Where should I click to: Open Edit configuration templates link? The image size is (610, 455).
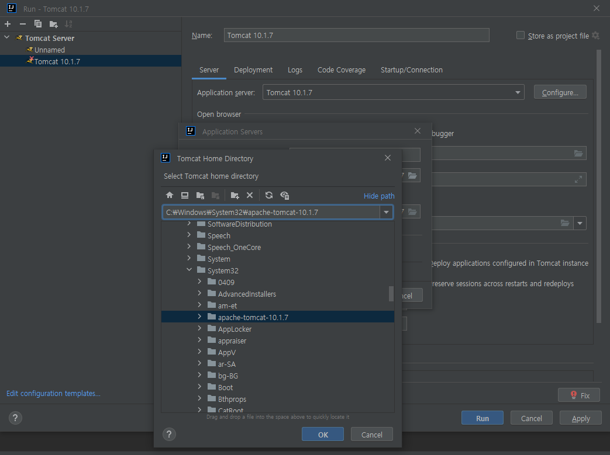[x=53, y=394]
